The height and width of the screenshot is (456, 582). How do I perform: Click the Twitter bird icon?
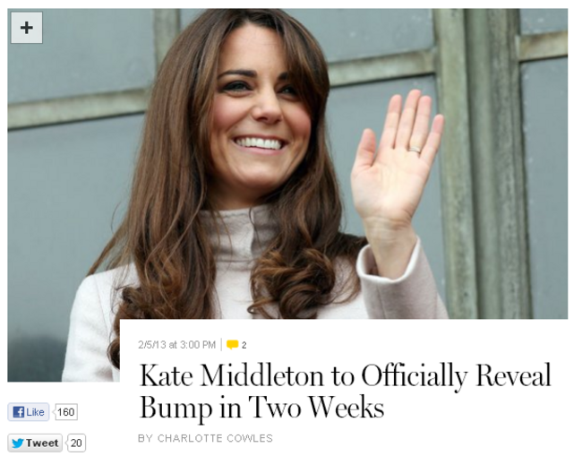pyautogui.click(x=17, y=443)
